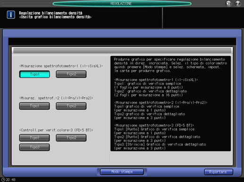Select Tipo1 for spettrofotometro-1 i1-iSisXL
The width and height of the screenshot is (244, 182).
click(x=34, y=74)
